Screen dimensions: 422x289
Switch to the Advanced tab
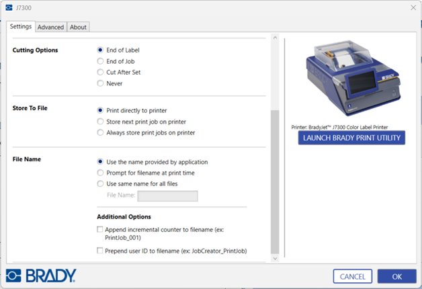50,27
